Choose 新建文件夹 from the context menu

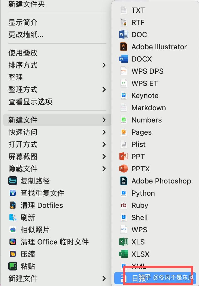point(27,4)
